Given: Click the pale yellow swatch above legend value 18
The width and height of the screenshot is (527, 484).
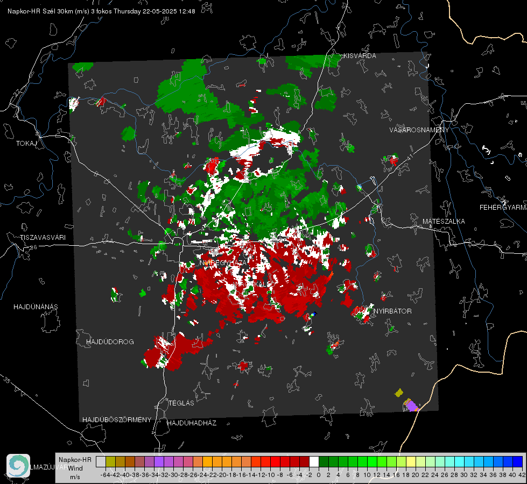Looking at the screenshot, I should [x=411, y=461].
